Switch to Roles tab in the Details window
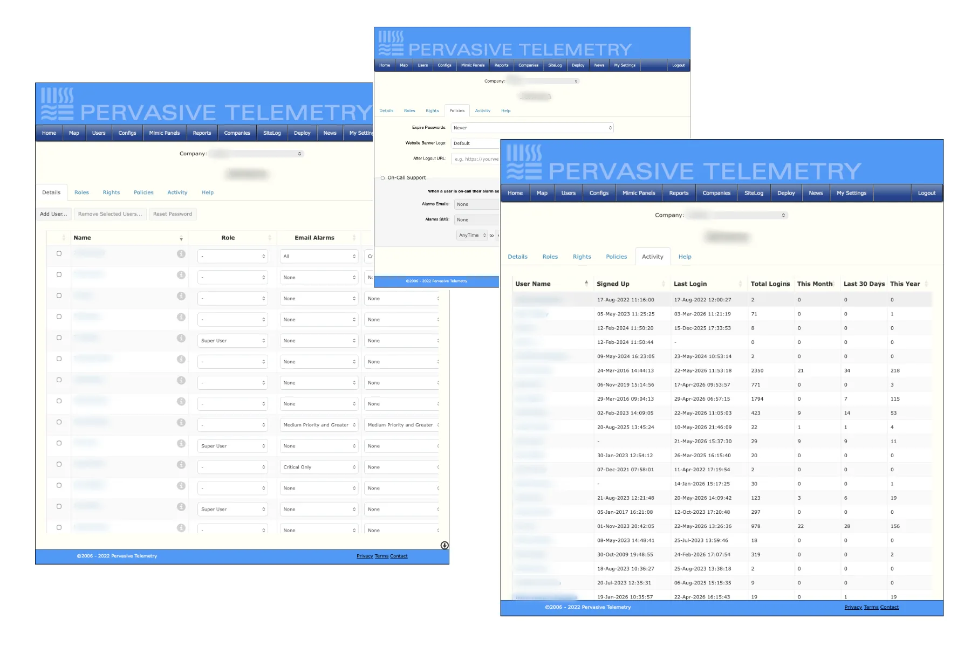 point(81,192)
